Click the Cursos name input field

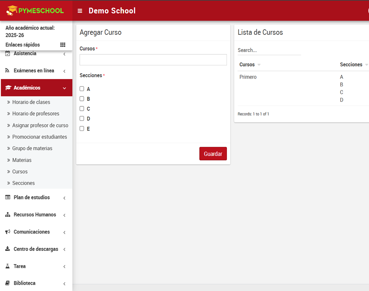coord(153,60)
